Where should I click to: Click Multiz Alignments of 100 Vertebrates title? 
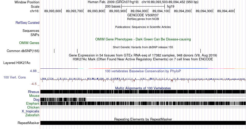143,88
